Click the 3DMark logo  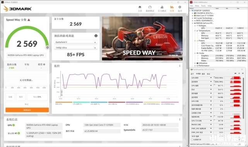(17, 8)
